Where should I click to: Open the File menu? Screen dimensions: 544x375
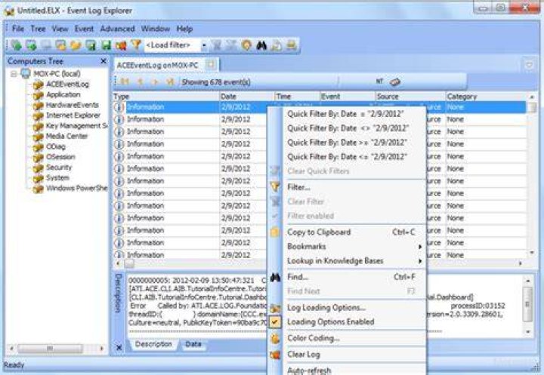18,29
